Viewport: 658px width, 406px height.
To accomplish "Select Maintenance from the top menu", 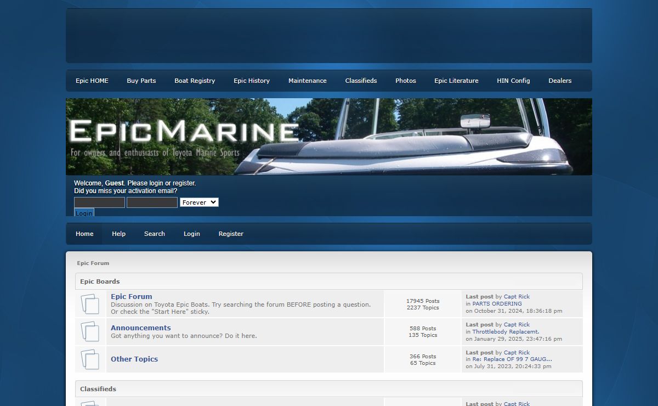I will (x=308, y=81).
